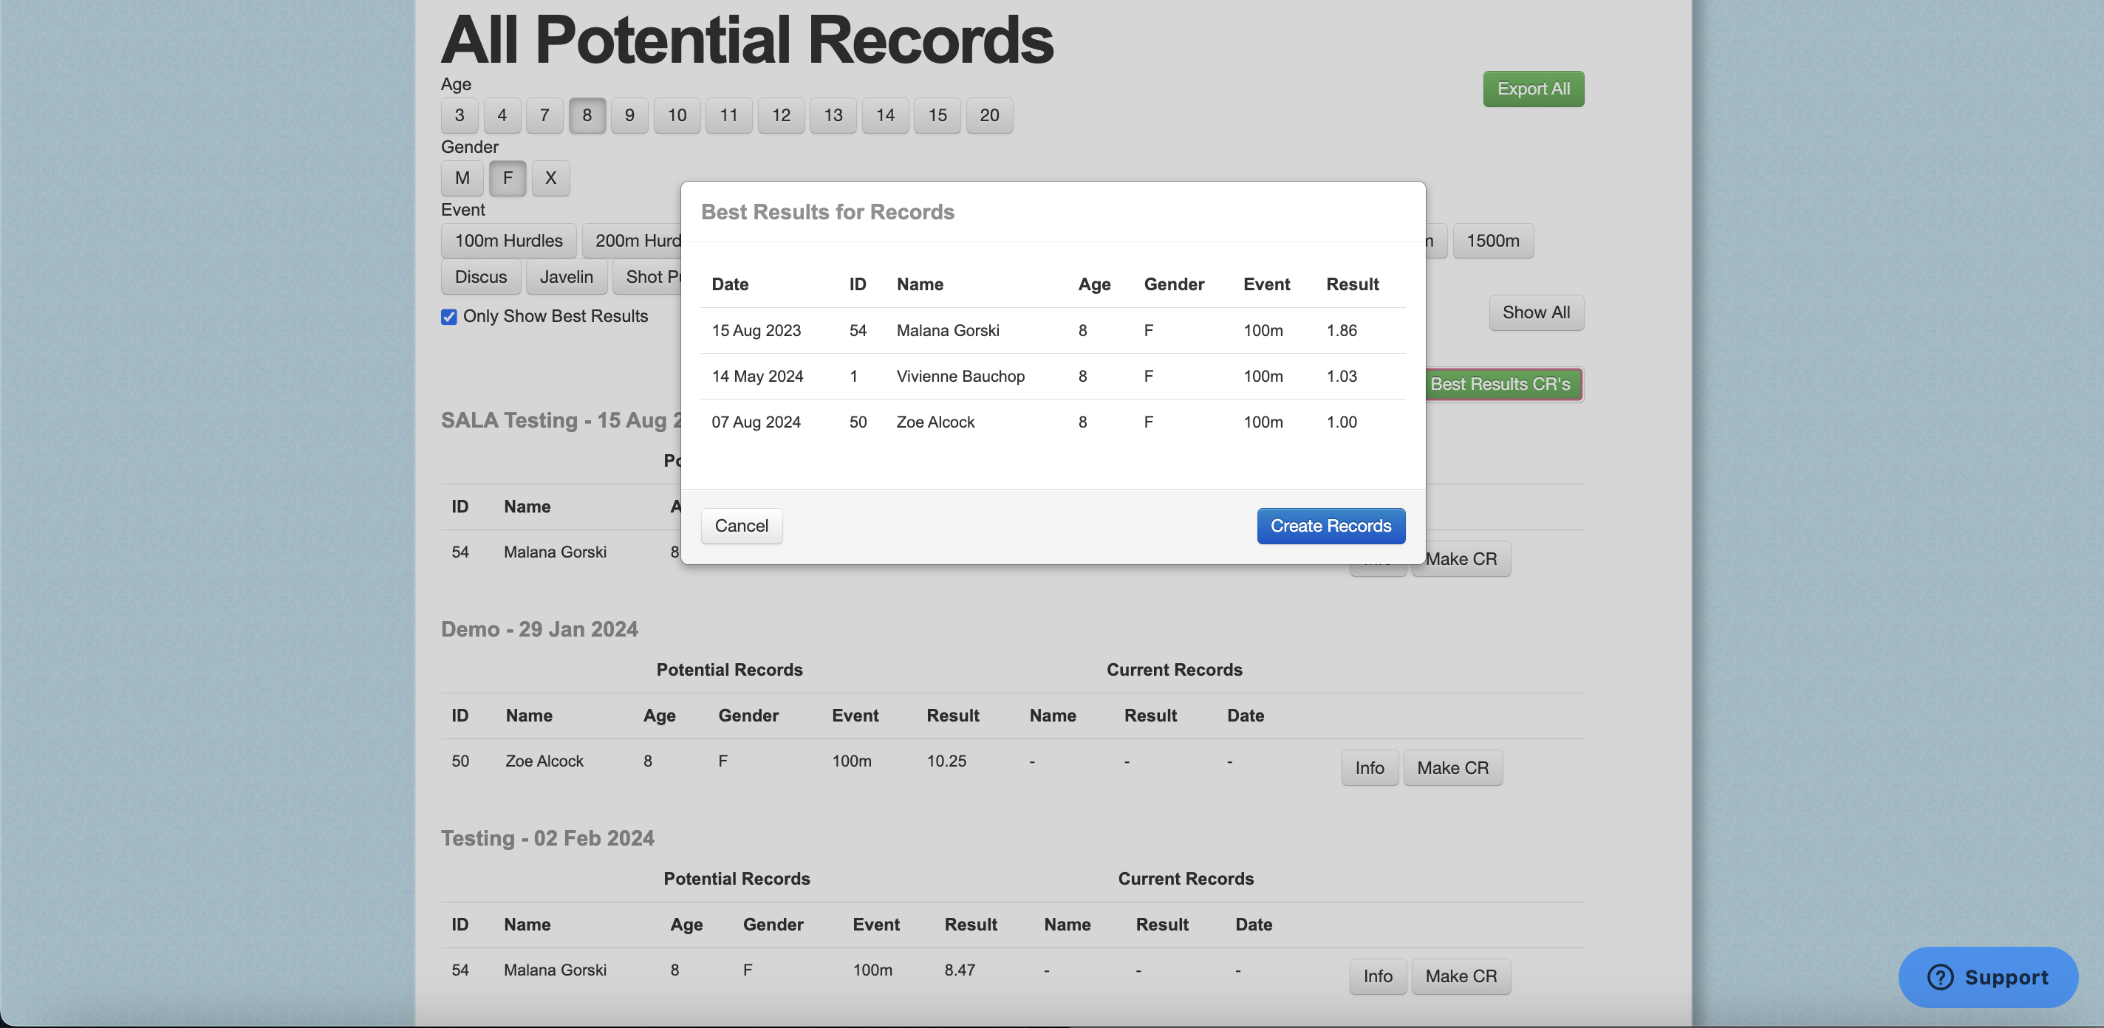Click date 07 Aug 2024 in dialog
Image resolution: width=2104 pixels, height=1028 pixels.
756,422
